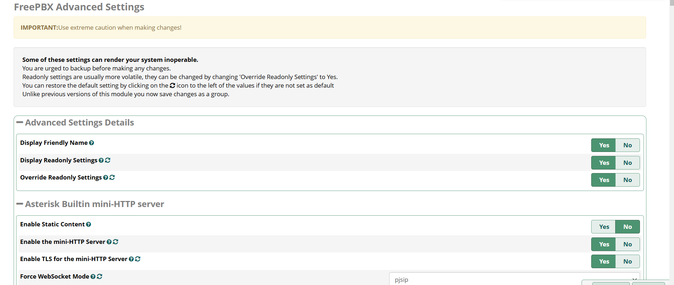Click the Enable the mini-HTTP Server label
The height and width of the screenshot is (285, 674).
tap(63, 242)
